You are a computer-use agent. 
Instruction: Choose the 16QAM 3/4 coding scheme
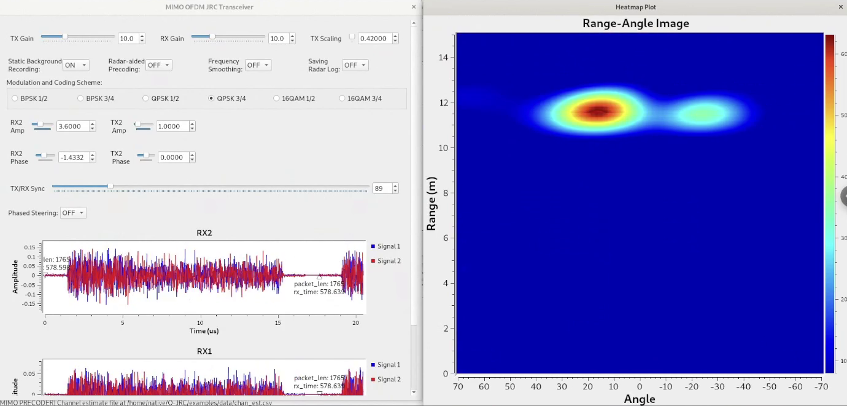click(342, 98)
